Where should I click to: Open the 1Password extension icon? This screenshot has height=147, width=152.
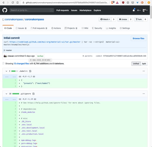(x=128, y=3)
